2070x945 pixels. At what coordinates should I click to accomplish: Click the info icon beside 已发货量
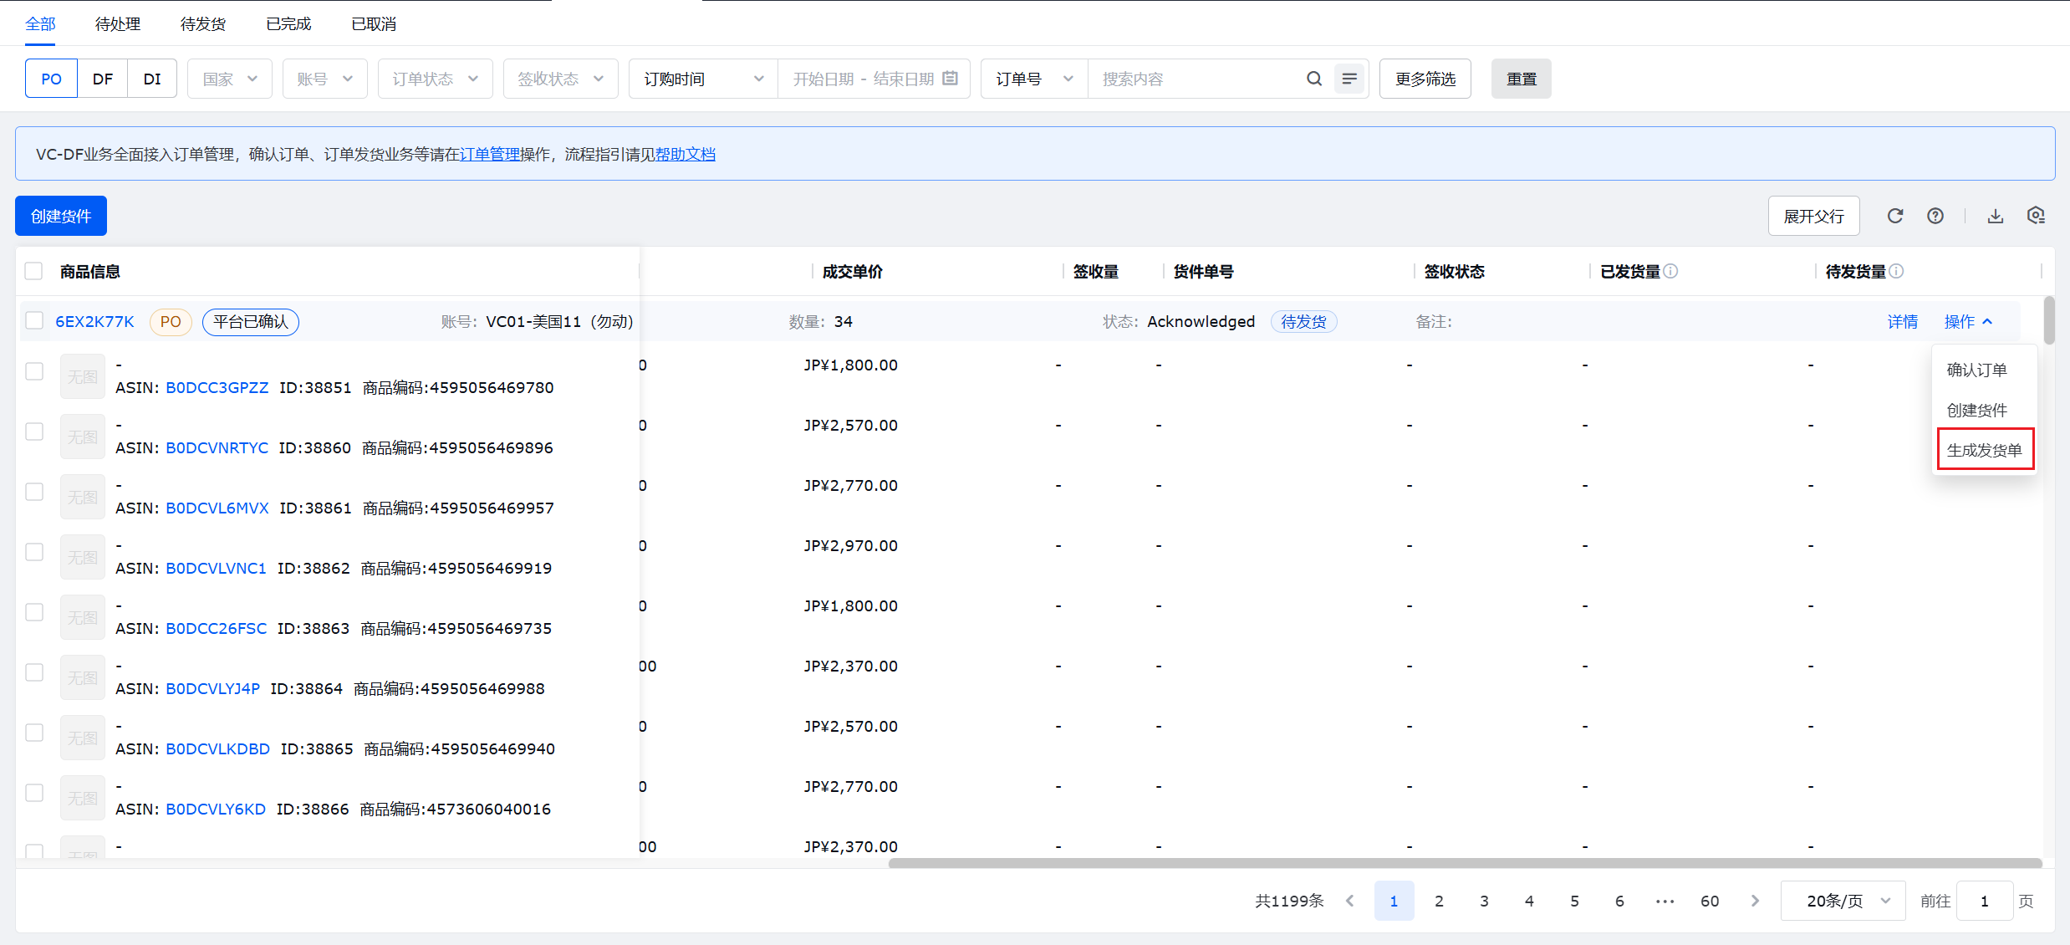point(1670,271)
